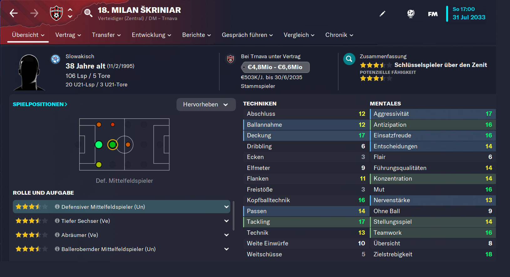Click the Trnava club badge in header
The width and height of the screenshot is (510, 277).
coord(56,13)
